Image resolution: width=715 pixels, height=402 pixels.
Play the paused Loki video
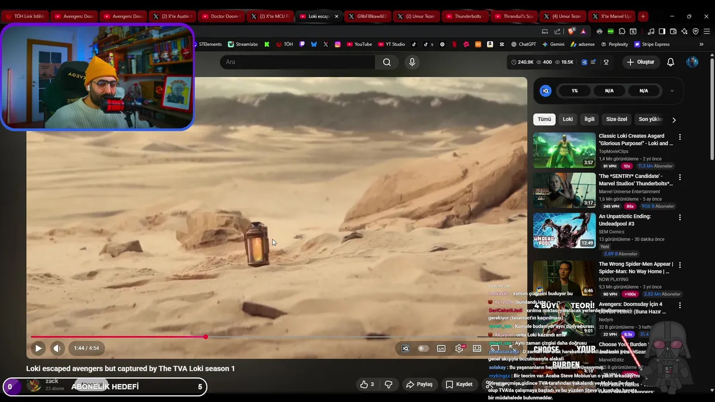[38, 348]
